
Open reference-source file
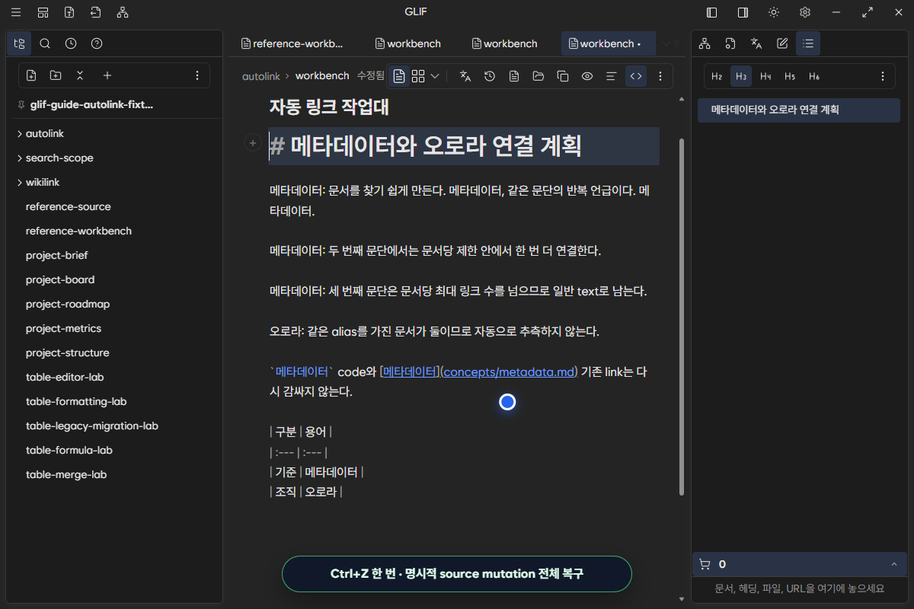[69, 206]
